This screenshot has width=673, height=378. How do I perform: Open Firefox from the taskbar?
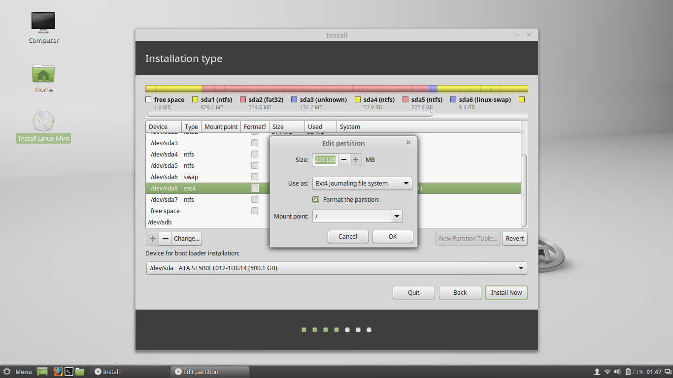pos(58,372)
